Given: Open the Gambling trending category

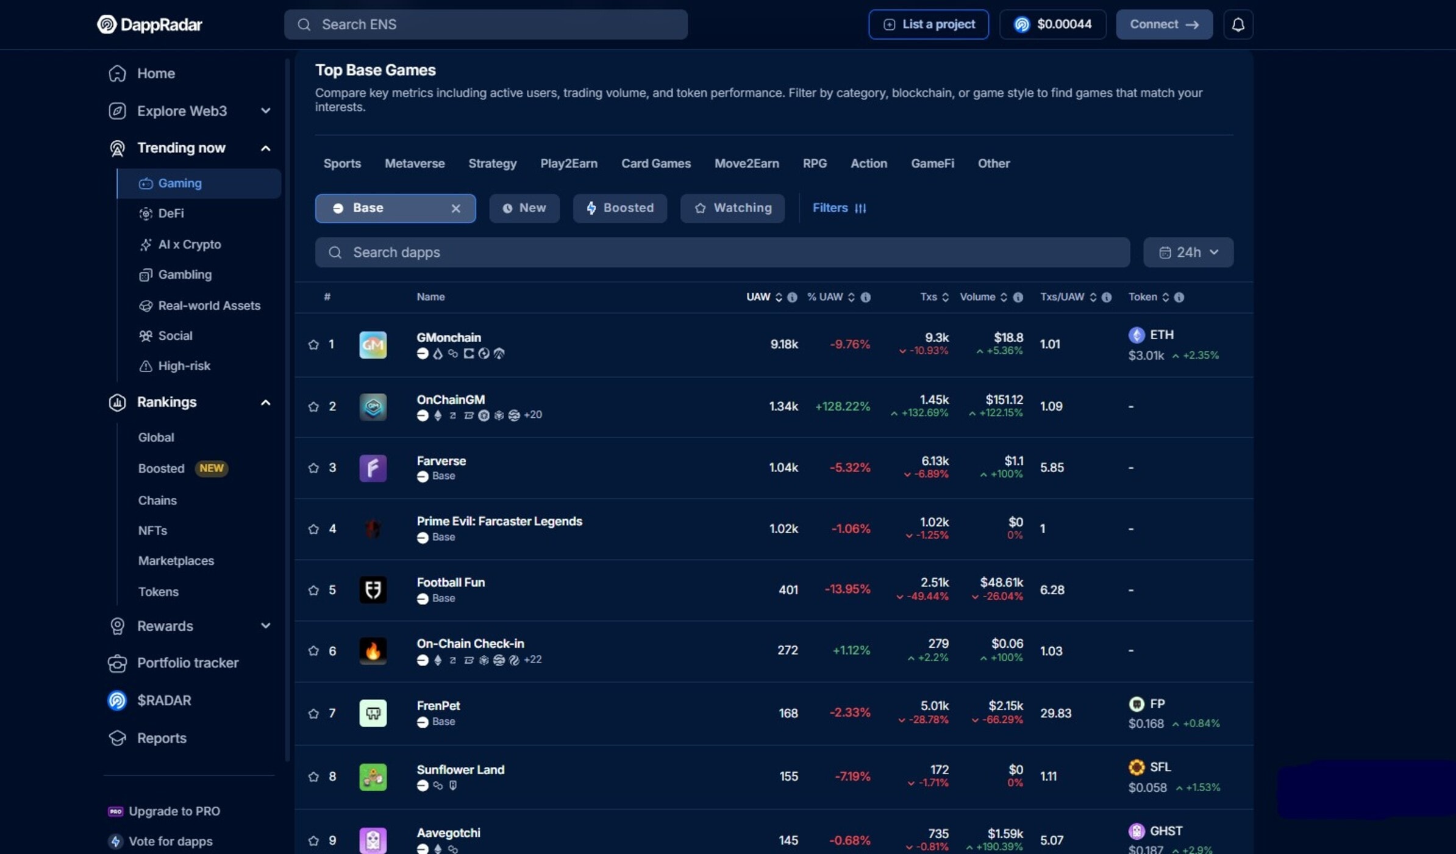Looking at the screenshot, I should coord(185,274).
